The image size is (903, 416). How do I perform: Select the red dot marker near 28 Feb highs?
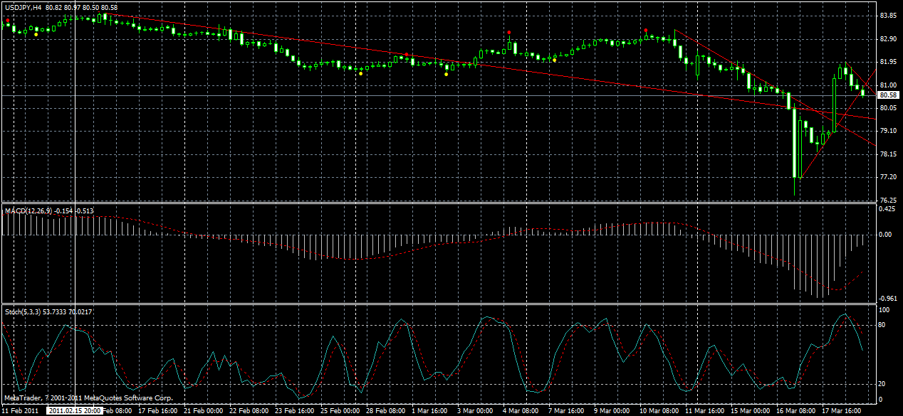click(406, 54)
